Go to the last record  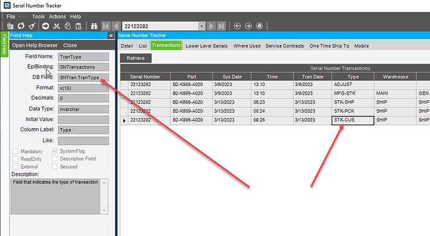tap(221, 26)
